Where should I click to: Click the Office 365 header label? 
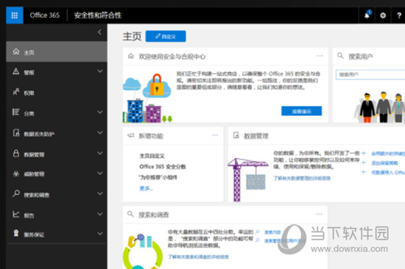coord(45,15)
